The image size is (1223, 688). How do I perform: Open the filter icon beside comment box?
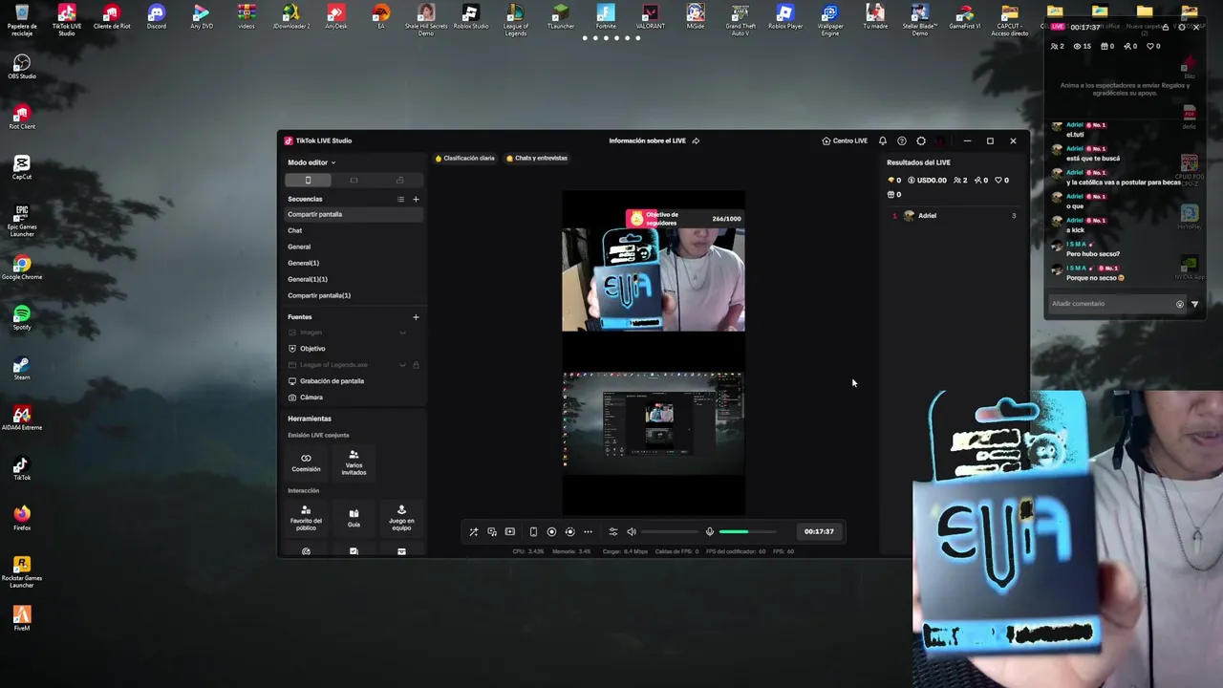click(x=1194, y=304)
